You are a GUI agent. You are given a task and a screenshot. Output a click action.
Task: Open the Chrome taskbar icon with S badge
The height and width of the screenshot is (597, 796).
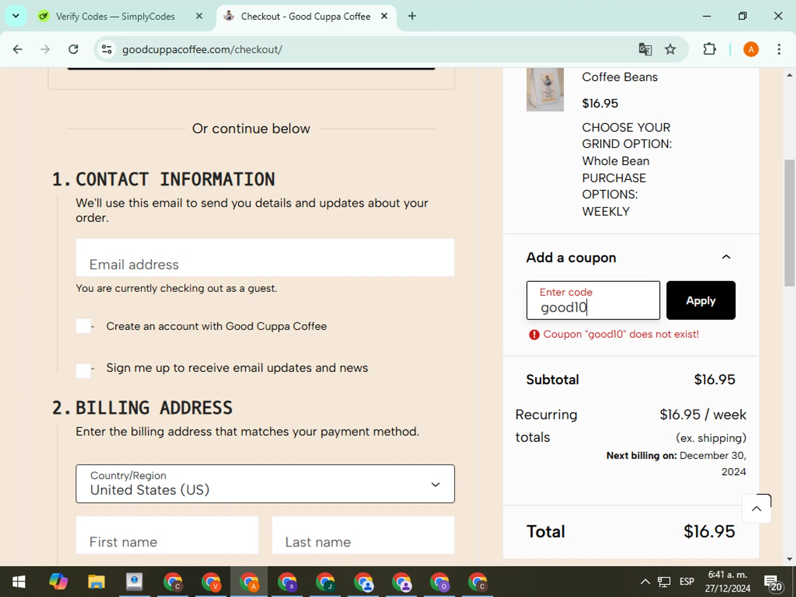287,582
